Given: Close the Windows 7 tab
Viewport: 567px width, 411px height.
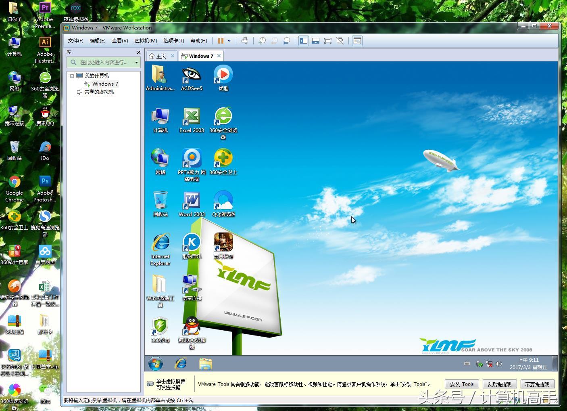Looking at the screenshot, I should click(219, 56).
